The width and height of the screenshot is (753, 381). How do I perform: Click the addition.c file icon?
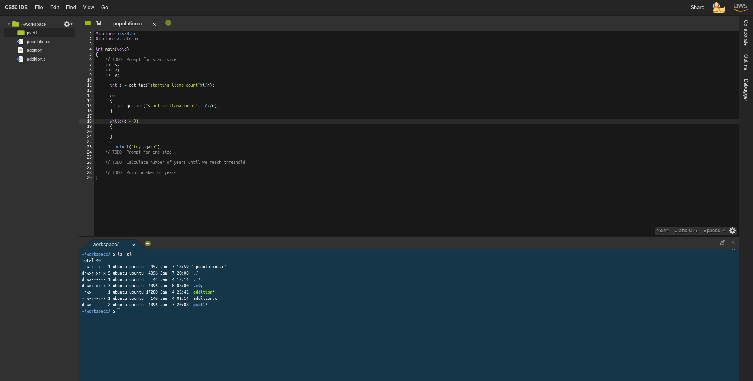tap(21, 59)
